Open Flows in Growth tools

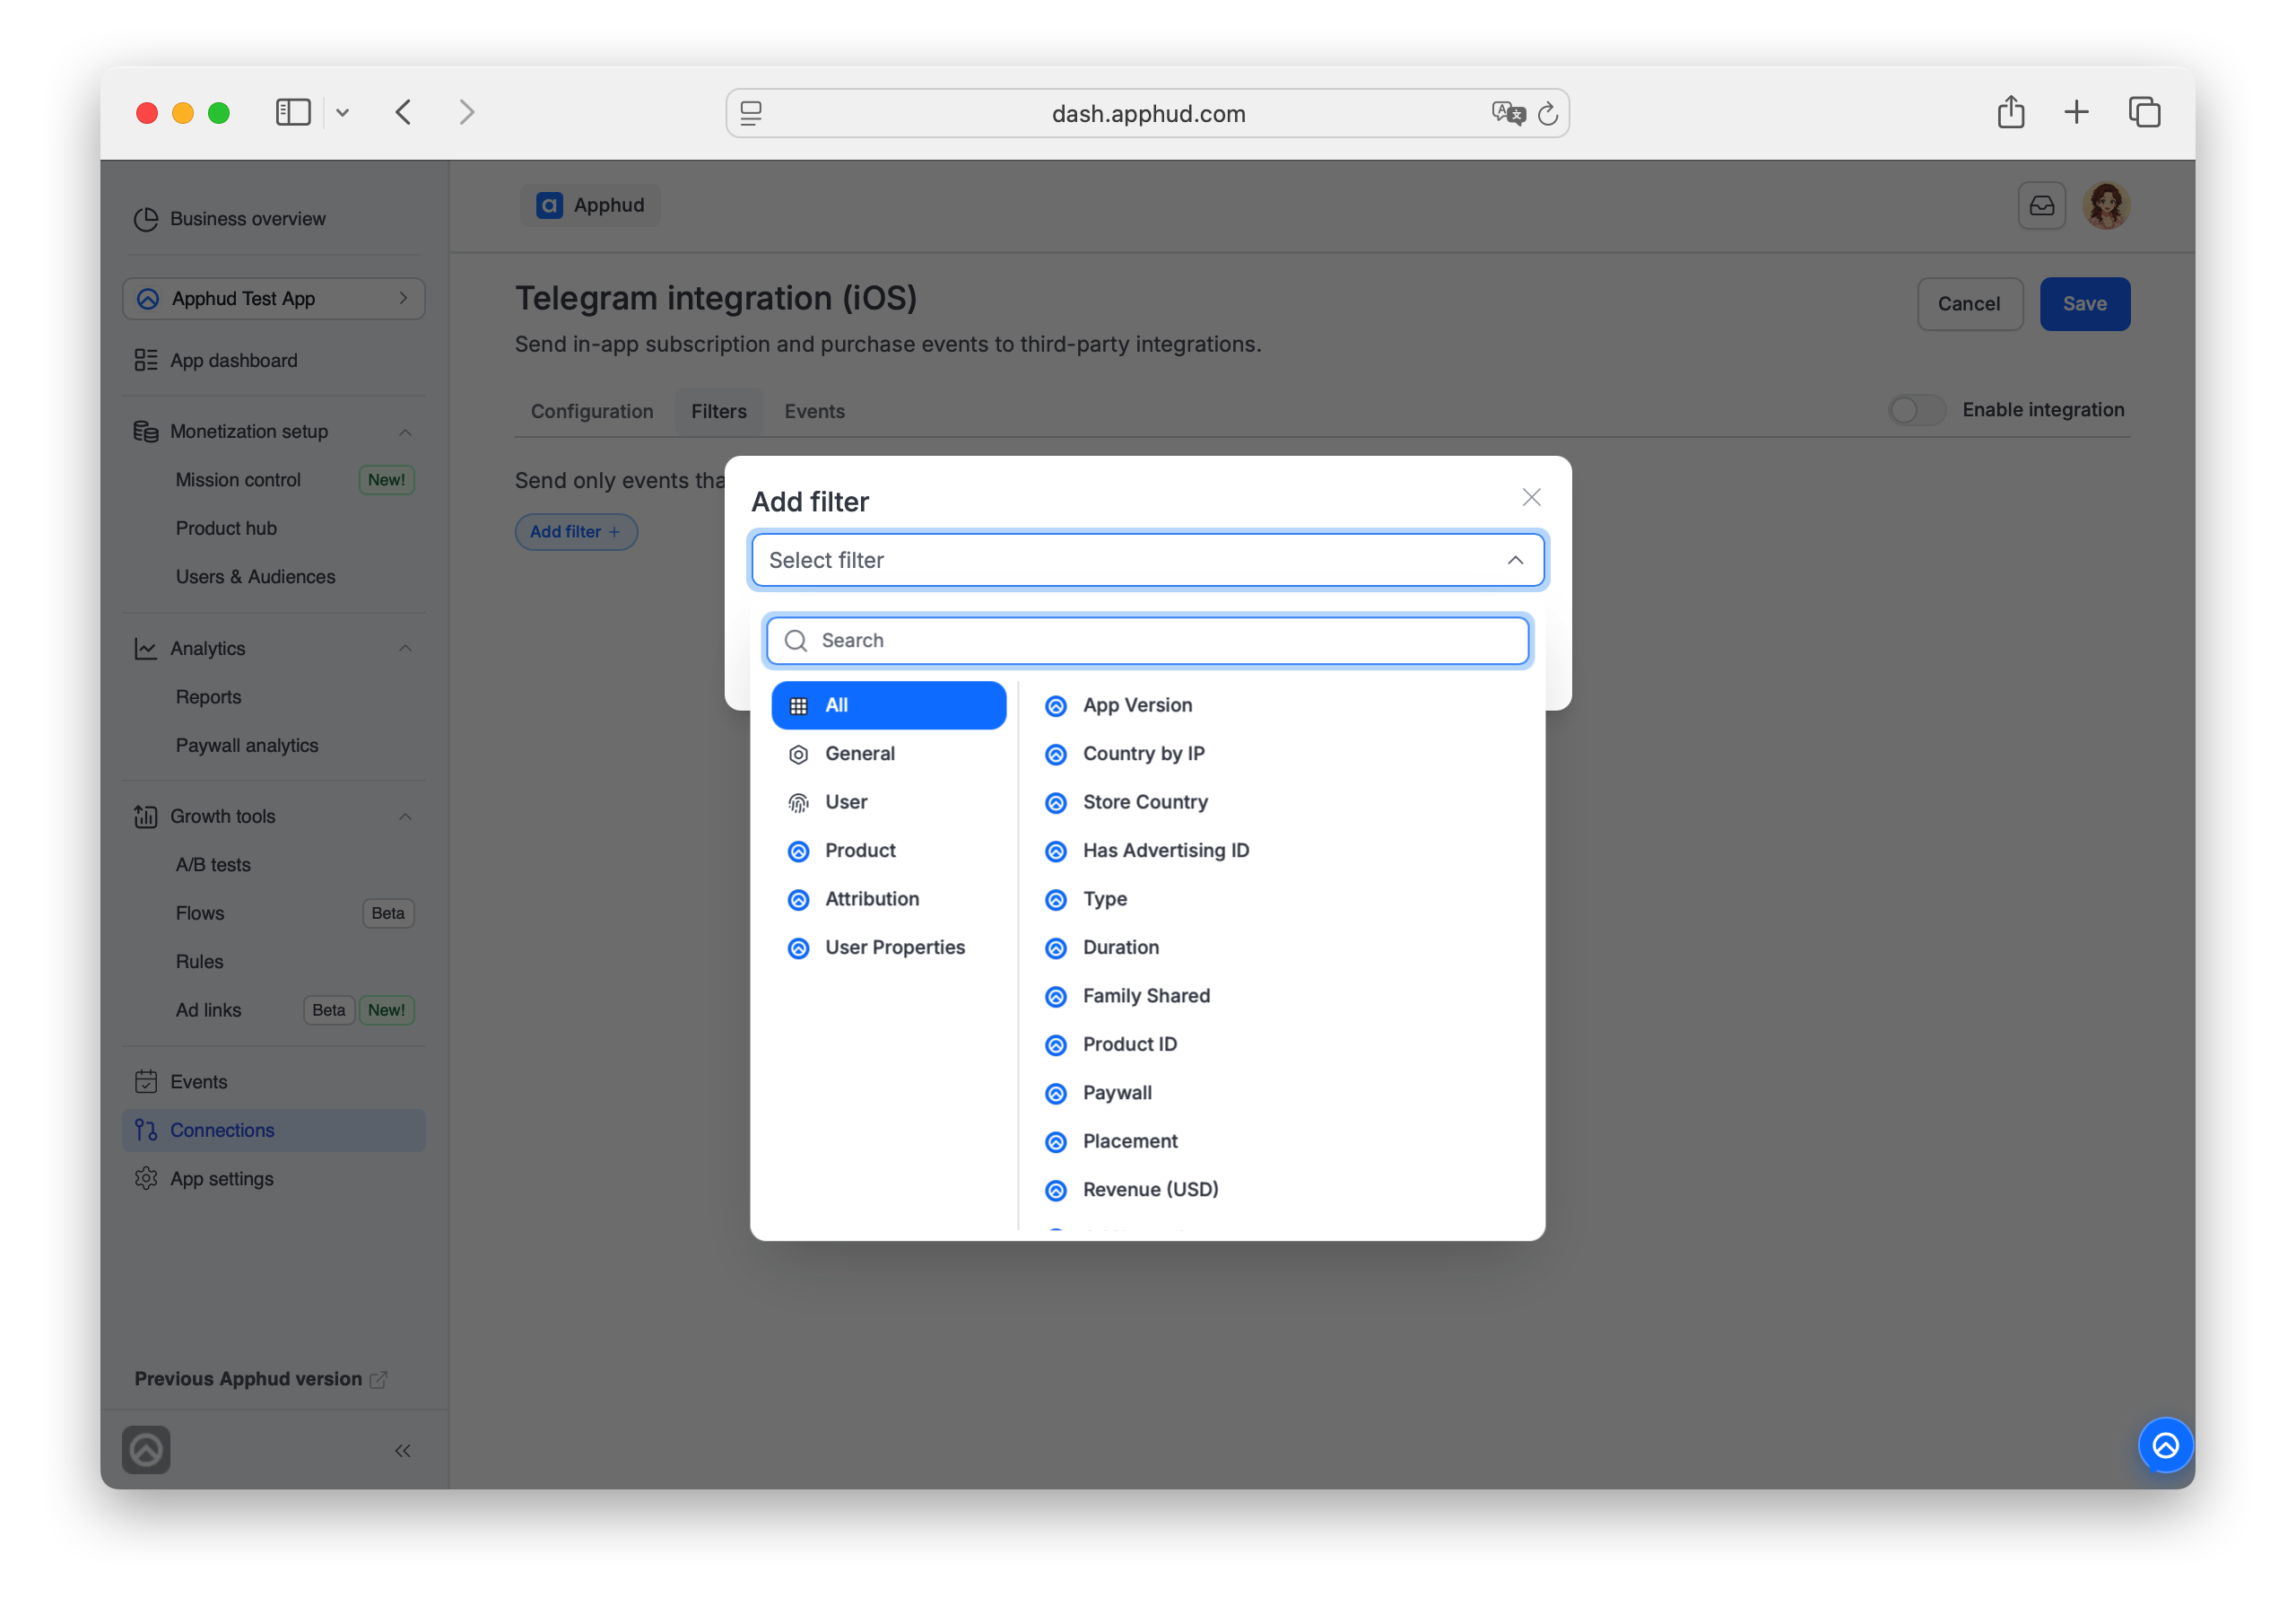(x=200, y=913)
